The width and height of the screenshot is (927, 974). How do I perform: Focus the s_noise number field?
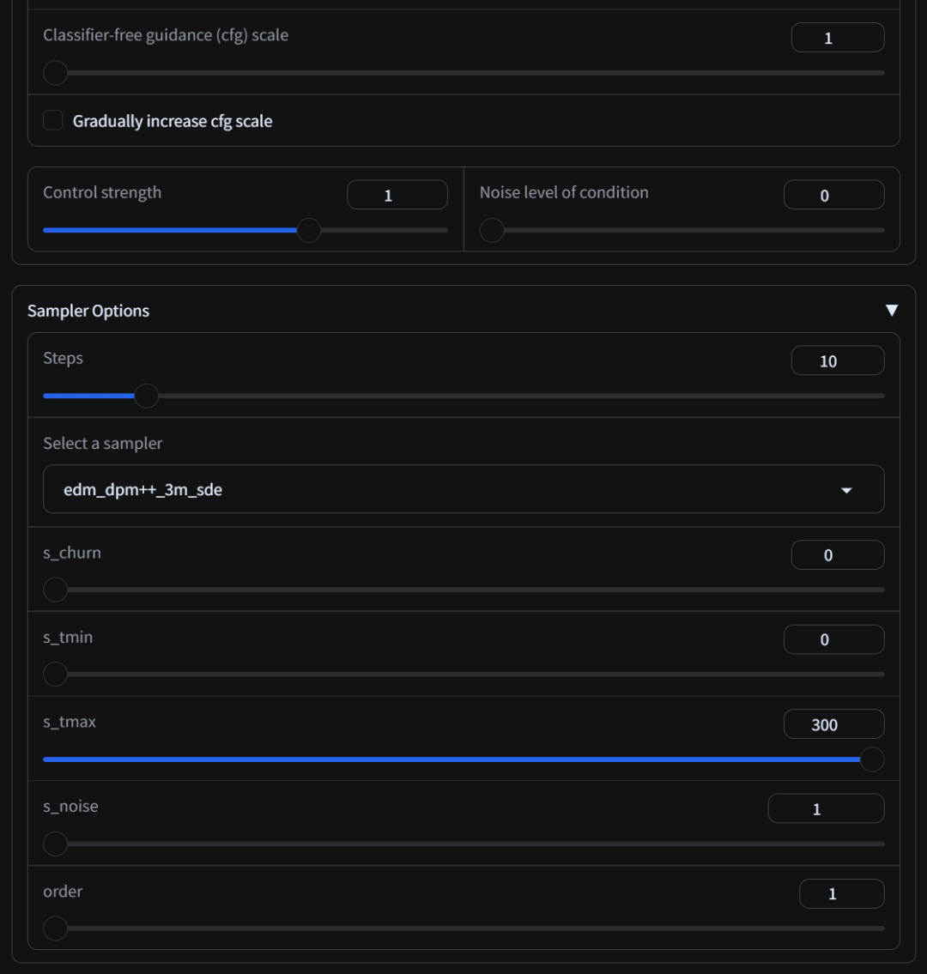pyautogui.click(x=825, y=808)
